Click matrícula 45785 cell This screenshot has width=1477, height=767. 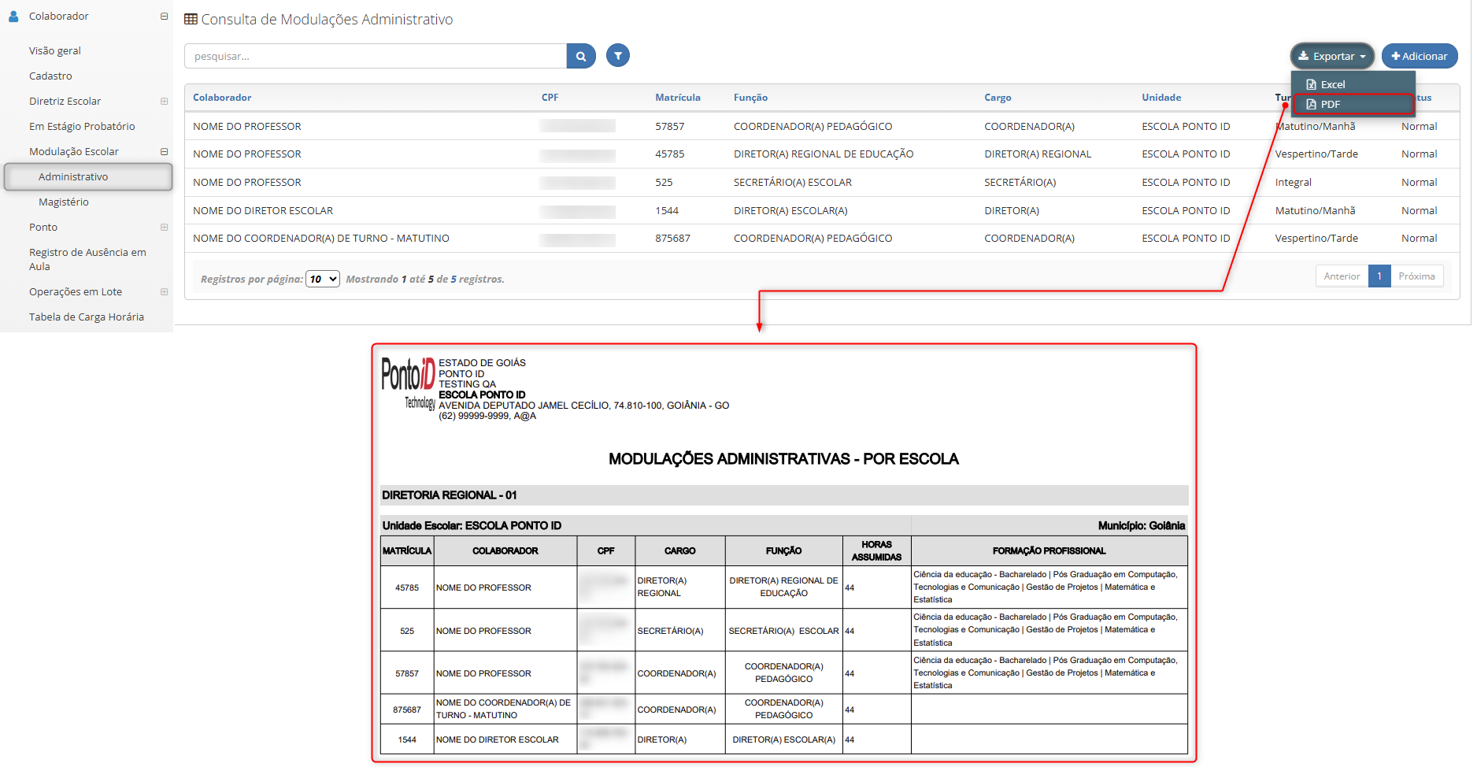click(669, 154)
